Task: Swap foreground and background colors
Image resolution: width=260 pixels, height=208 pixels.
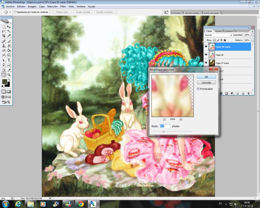Action: tap(9, 80)
